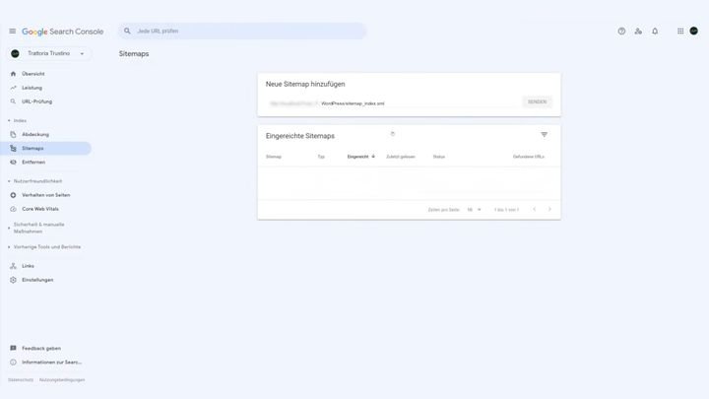Go to next page arrow

(x=549, y=210)
